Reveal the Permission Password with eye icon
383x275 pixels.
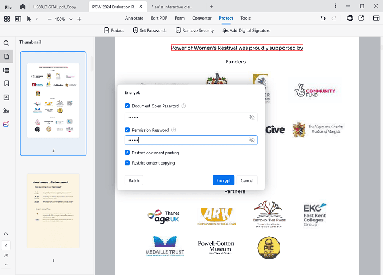(x=252, y=140)
